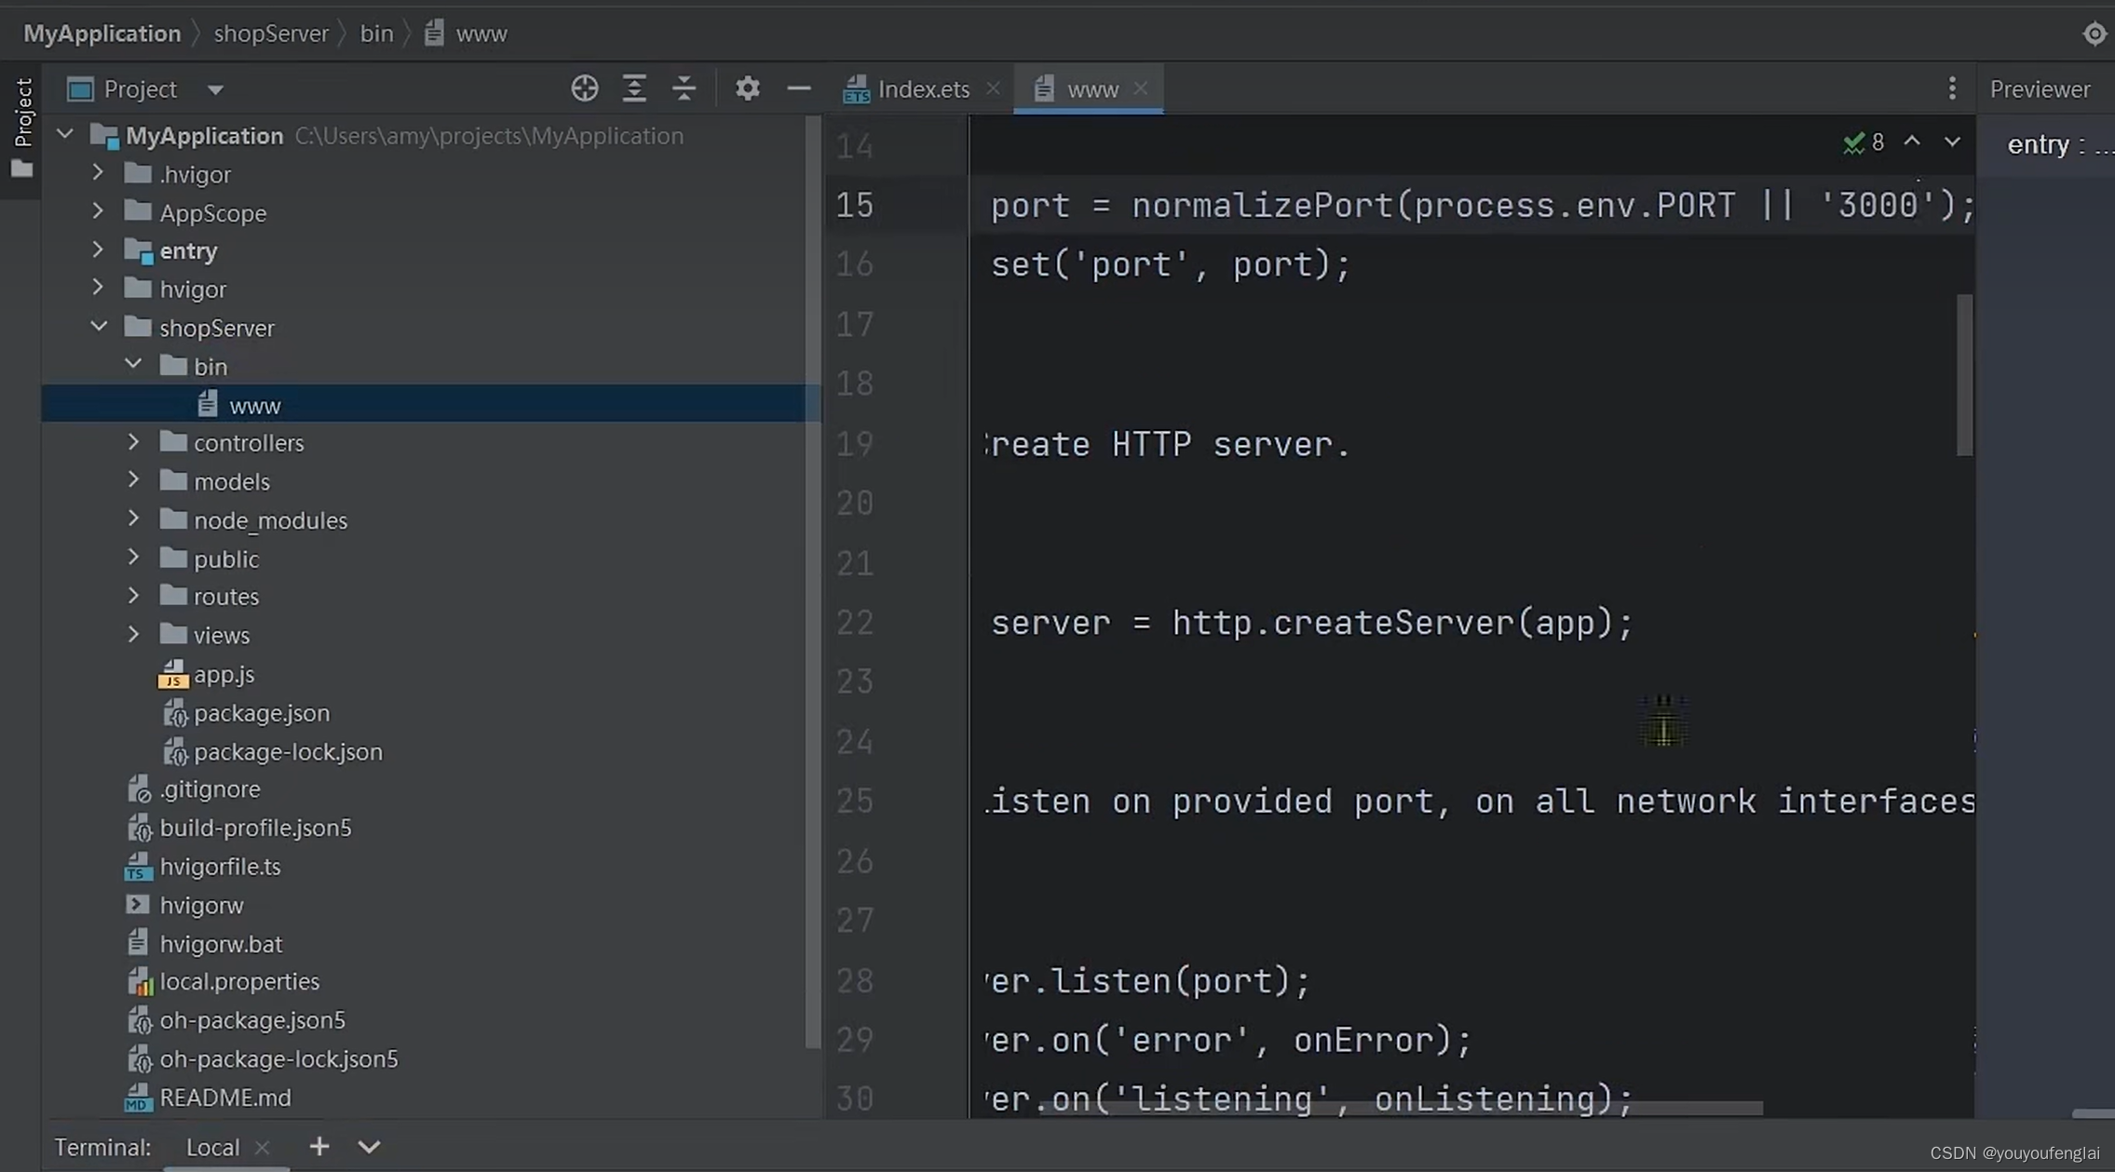2115x1172 pixels.
Task: Select oh-package-lock.json5 file
Action: [x=278, y=1059]
